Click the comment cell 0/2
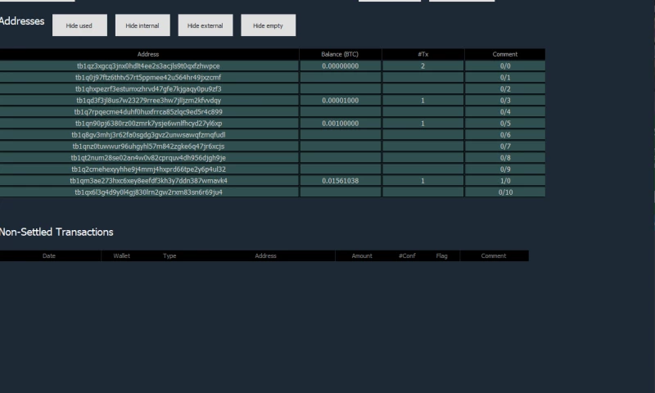This screenshot has width=655, height=393. point(505,89)
